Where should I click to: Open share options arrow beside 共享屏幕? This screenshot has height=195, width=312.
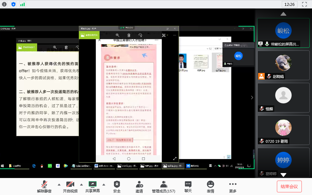[104, 184]
